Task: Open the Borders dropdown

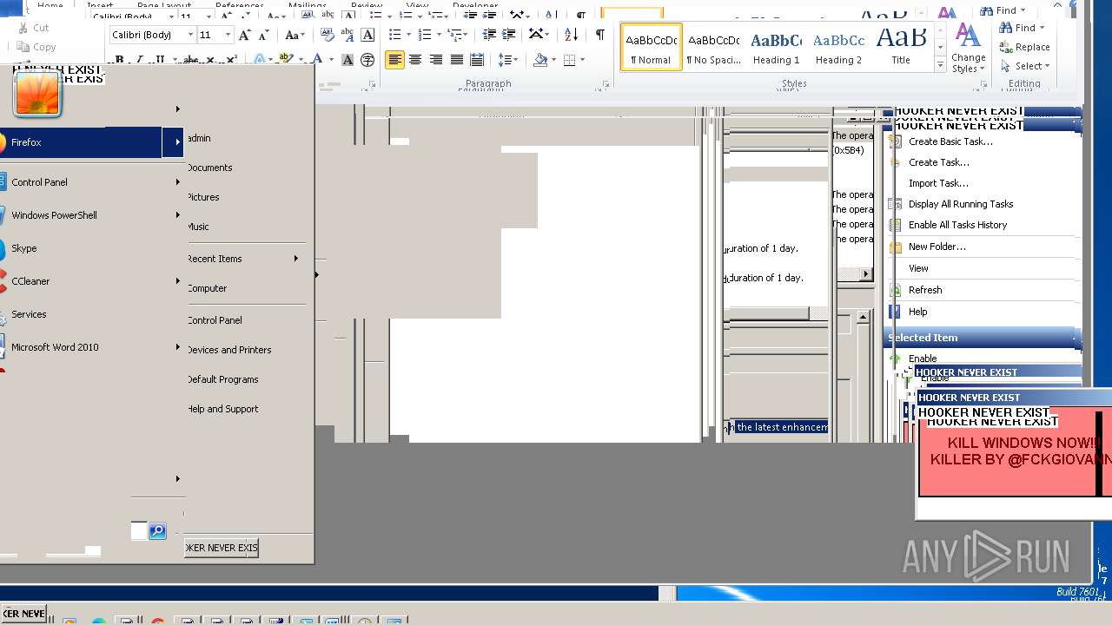Action: tap(582, 60)
